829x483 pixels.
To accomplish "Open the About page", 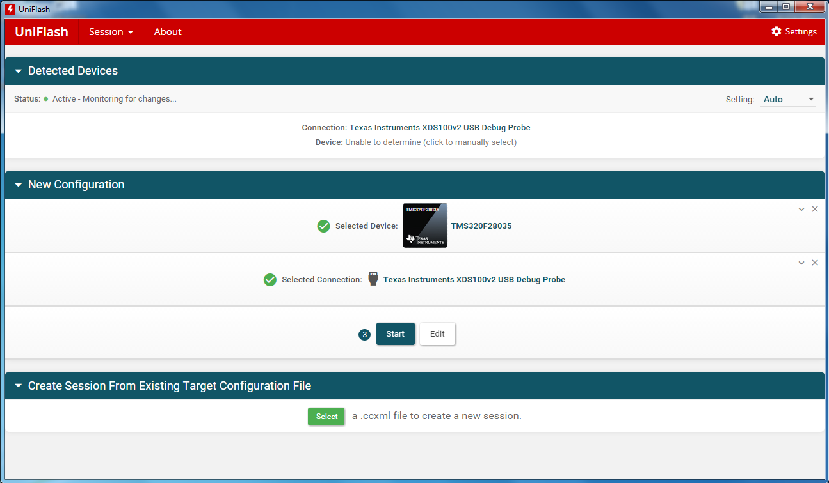I will (x=168, y=32).
